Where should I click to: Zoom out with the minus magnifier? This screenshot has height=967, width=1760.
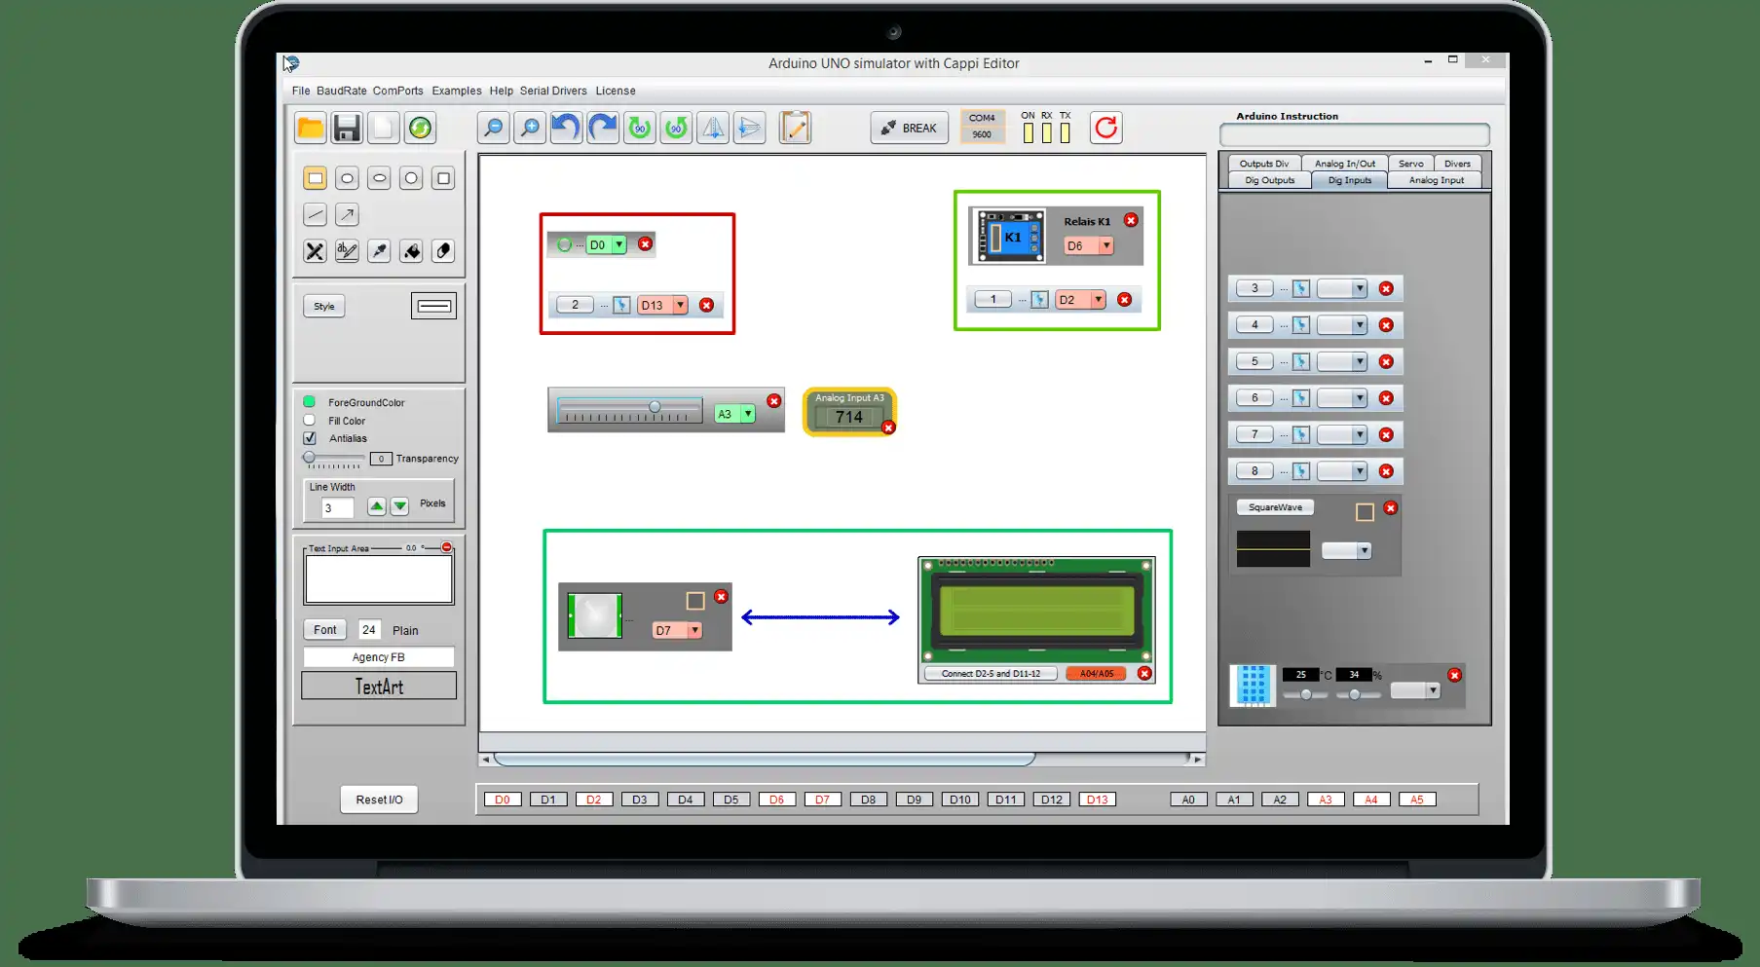tap(494, 128)
